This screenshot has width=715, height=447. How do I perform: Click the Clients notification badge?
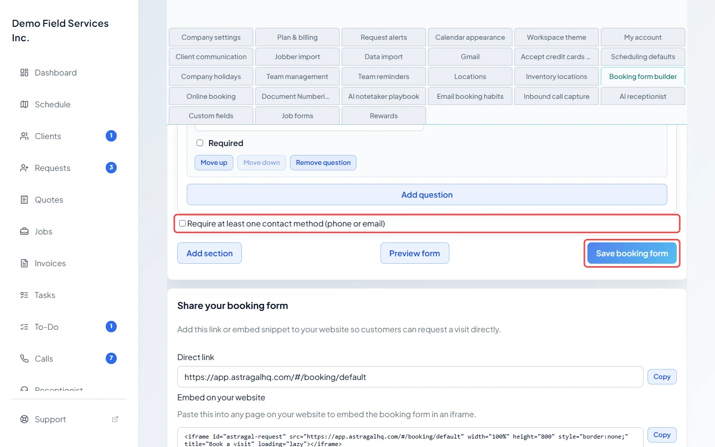[x=111, y=136]
